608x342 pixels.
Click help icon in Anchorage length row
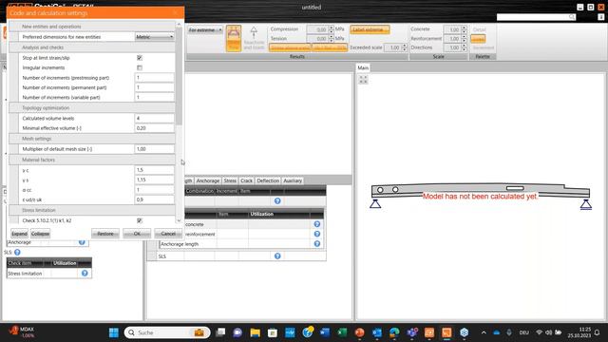click(x=316, y=244)
